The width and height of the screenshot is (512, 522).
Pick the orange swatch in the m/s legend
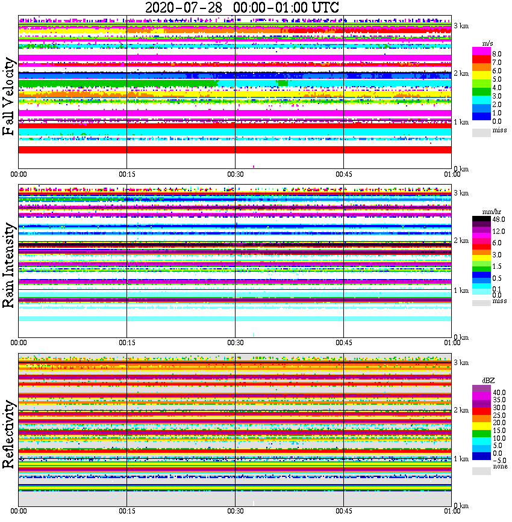point(481,67)
